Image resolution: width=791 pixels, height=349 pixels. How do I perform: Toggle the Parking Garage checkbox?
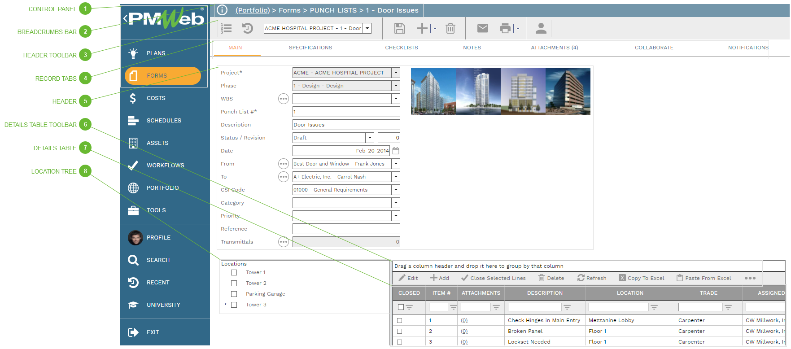(x=234, y=294)
